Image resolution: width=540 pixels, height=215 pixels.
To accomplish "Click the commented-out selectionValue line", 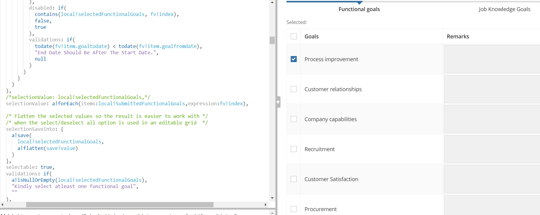I will [x=78, y=97].
